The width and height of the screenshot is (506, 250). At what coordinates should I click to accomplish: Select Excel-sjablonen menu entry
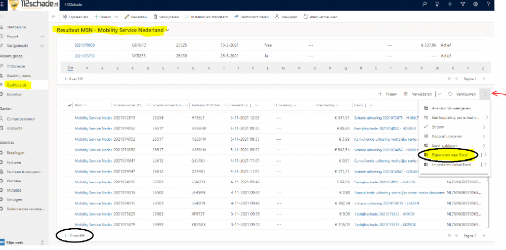[454, 145]
